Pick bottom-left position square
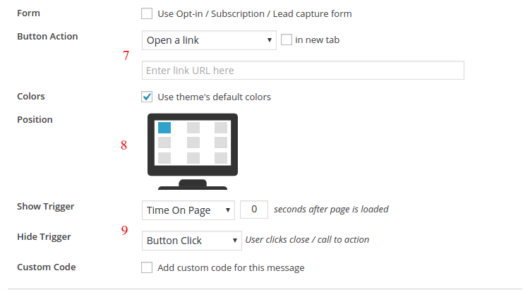 pos(164,158)
